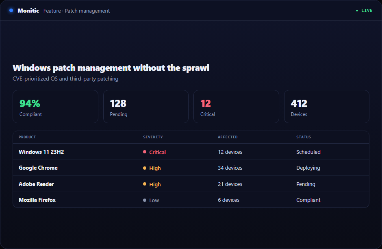
Task: Click the blue Monitic logo dot
Action: tap(11, 11)
